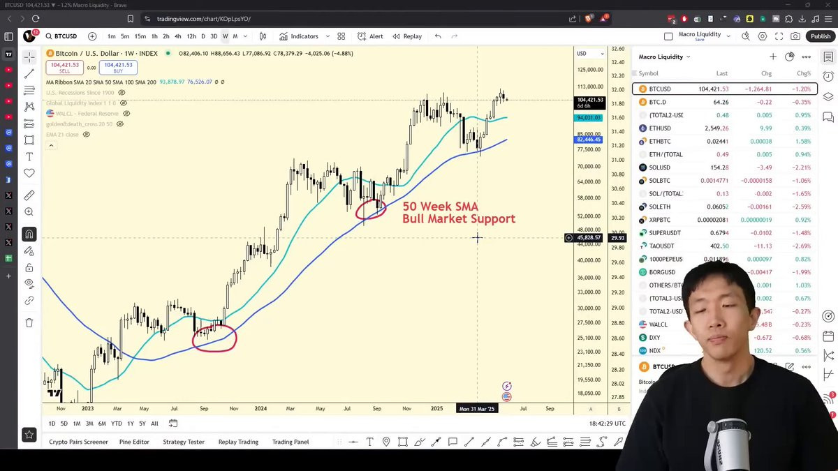Open chart settings hexagon icon
This screenshot has height=471, width=838.
pos(763,36)
